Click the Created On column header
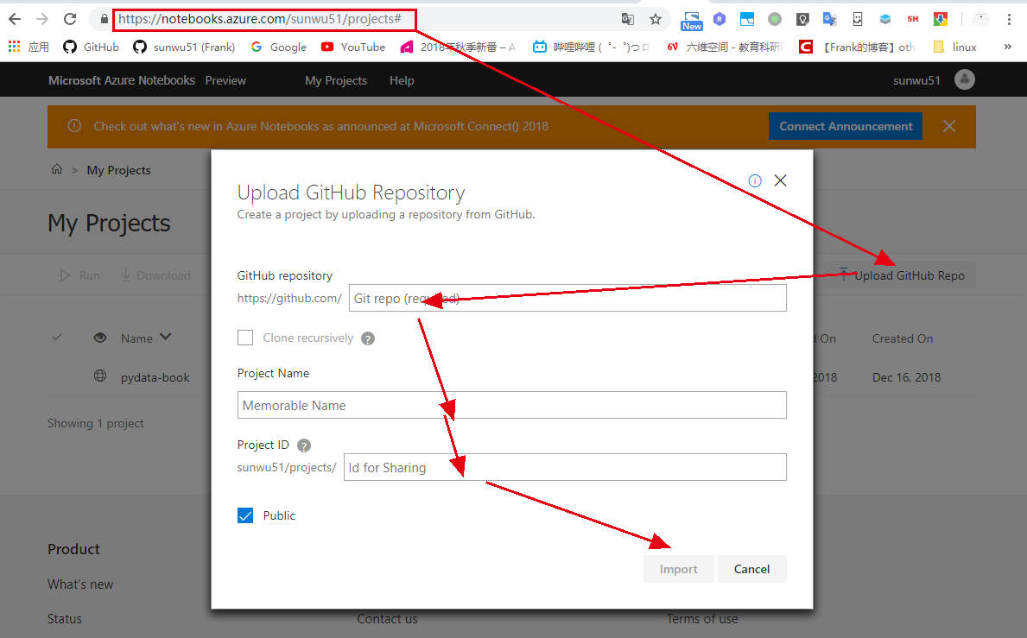 coord(902,338)
